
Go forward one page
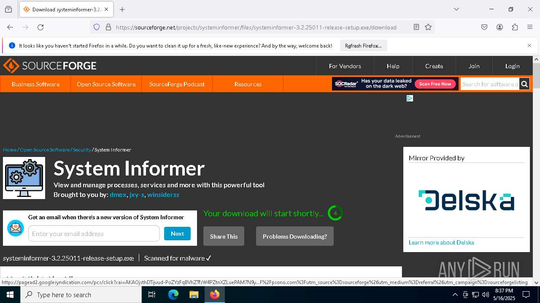click(25, 27)
